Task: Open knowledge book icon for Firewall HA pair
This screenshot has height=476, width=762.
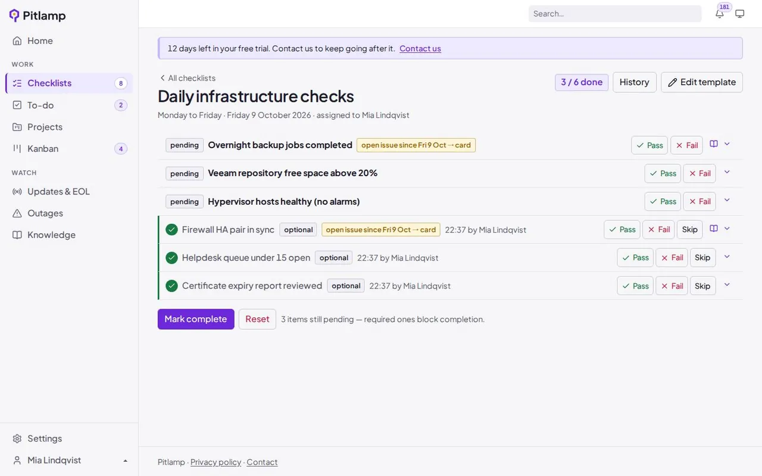Action: pos(714,228)
